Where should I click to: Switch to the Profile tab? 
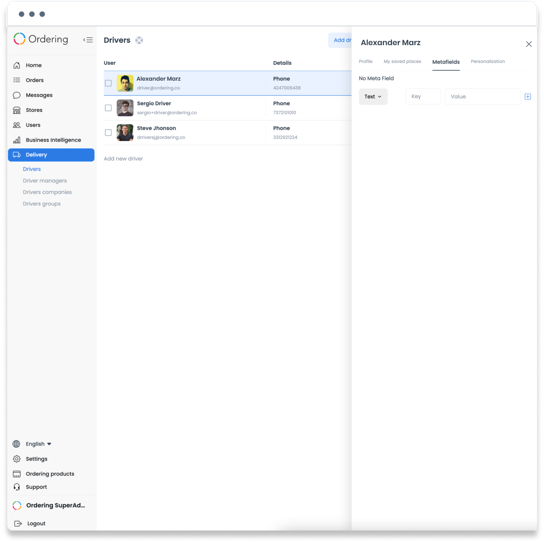point(366,62)
